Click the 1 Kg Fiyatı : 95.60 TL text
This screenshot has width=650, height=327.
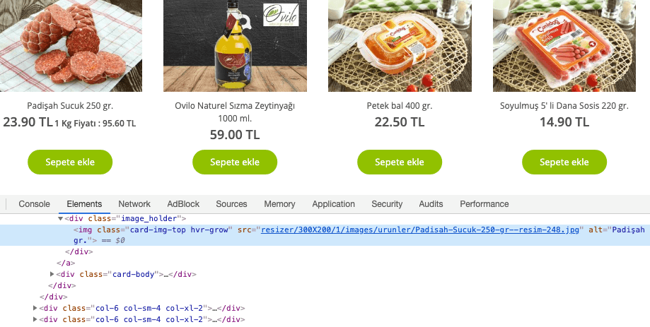coord(95,124)
